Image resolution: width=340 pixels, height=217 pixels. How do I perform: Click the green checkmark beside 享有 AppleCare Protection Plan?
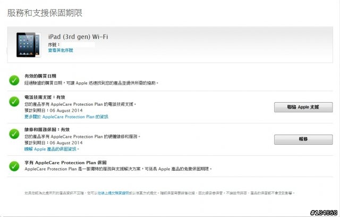[14, 166]
